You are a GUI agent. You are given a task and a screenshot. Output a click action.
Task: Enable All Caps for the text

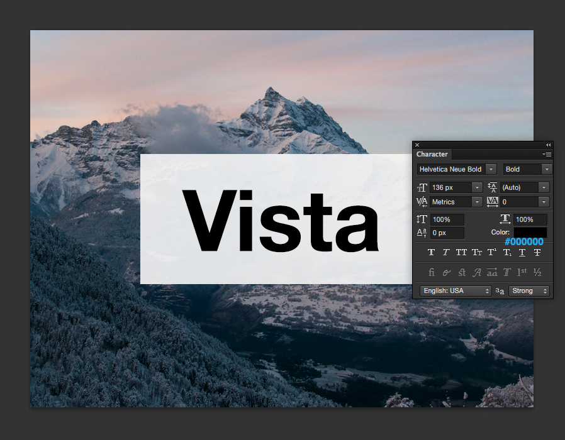(x=461, y=252)
